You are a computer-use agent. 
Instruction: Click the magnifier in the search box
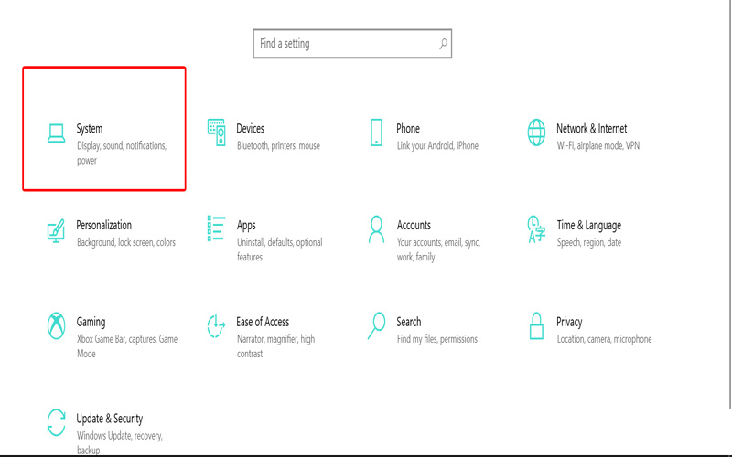[444, 43]
